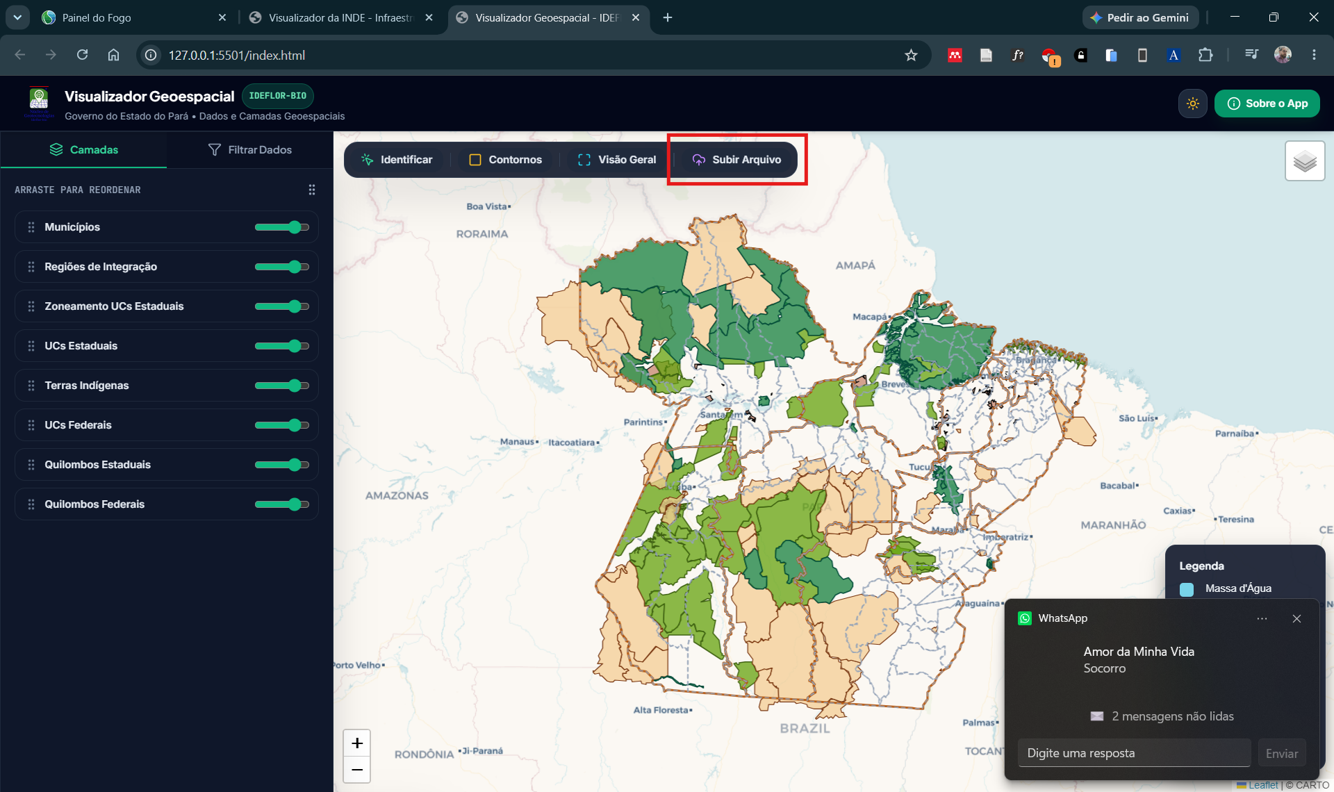Zoom in on the map with plus button
The image size is (1334, 792).
357,743
